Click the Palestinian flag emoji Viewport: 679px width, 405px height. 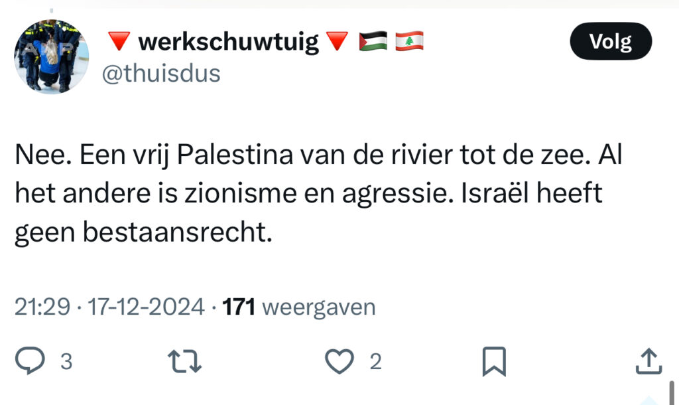pos(373,42)
